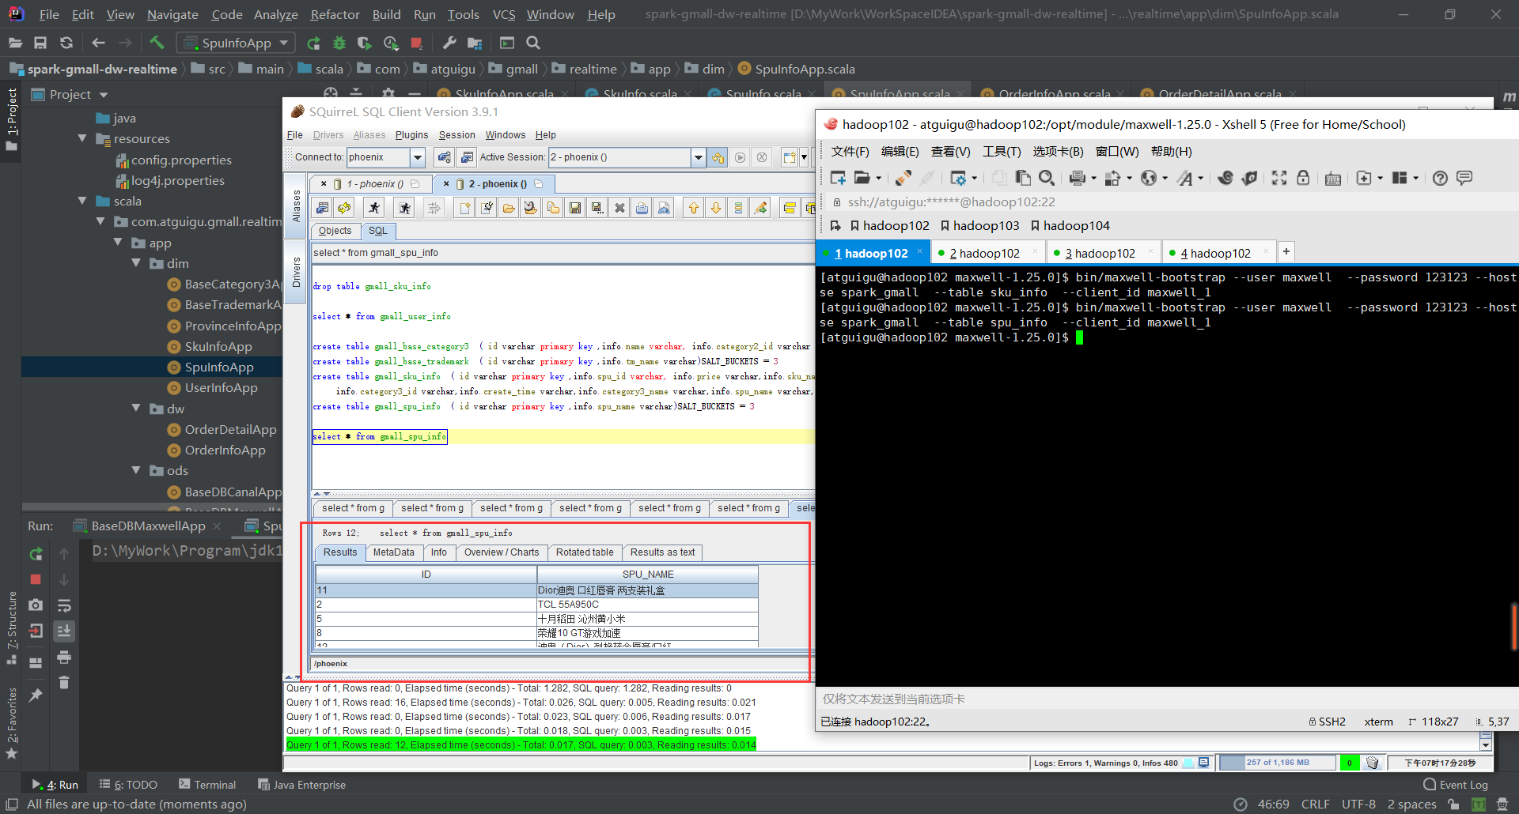Open IntelliJ settings wrench icon
The width and height of the screenshot is (1519, 814).
coord(449,43)
